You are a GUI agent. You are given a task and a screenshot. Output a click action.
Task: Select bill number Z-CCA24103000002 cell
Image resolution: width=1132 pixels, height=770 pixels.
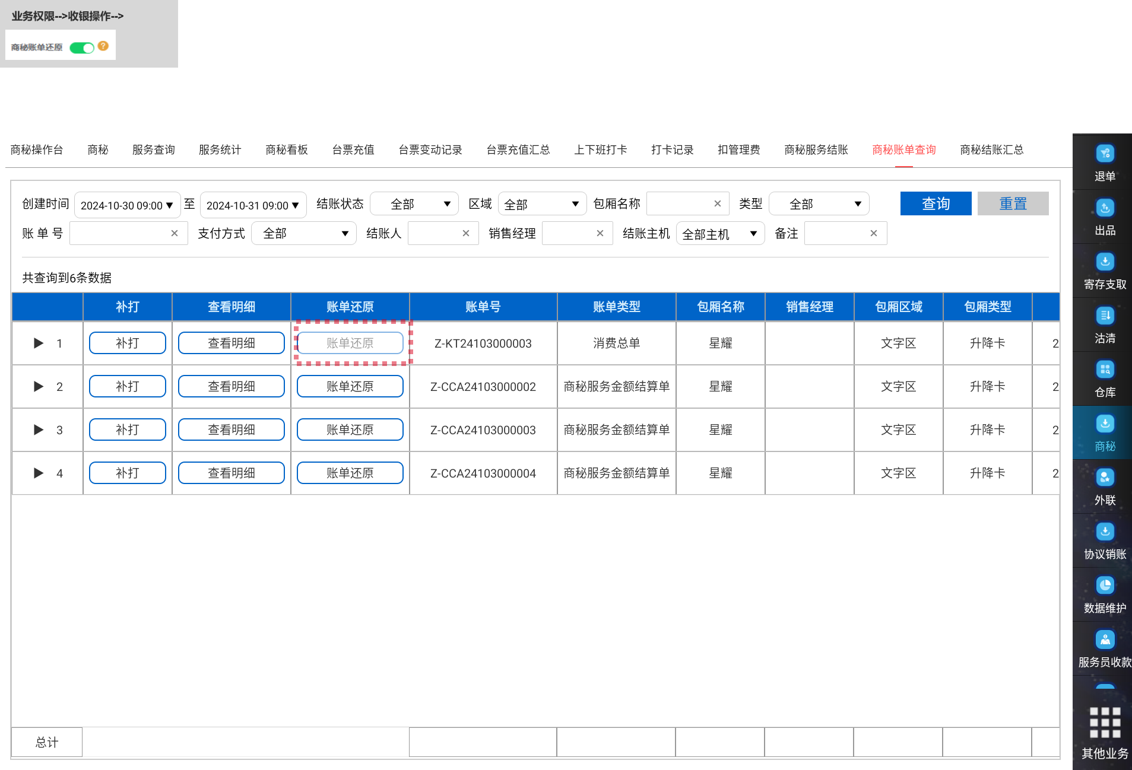[483, 387]
